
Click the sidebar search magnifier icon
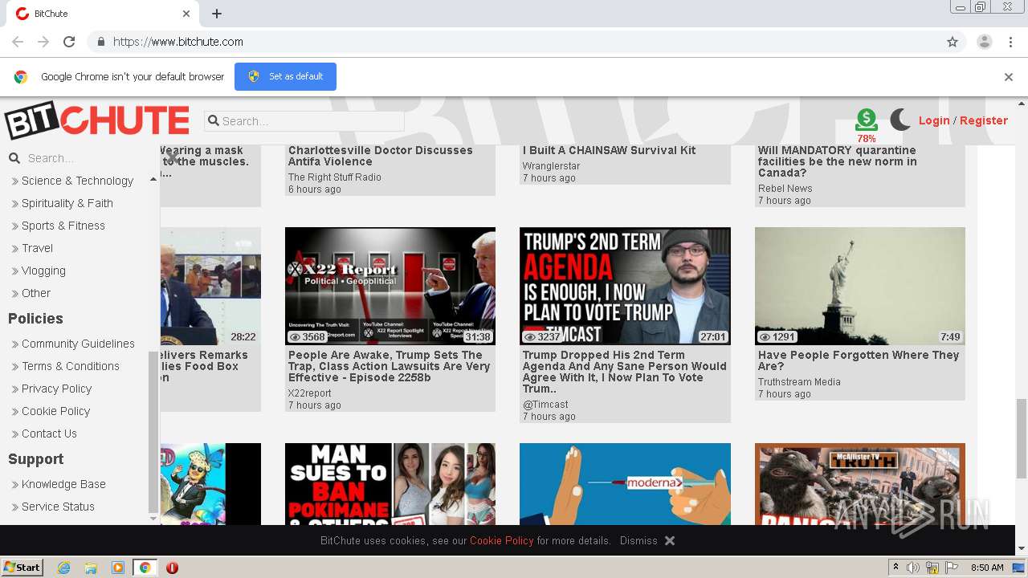point(14,158)
